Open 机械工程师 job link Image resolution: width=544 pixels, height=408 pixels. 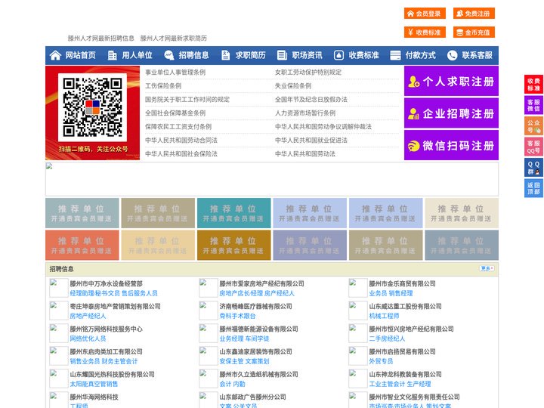[x=384, y=316]
